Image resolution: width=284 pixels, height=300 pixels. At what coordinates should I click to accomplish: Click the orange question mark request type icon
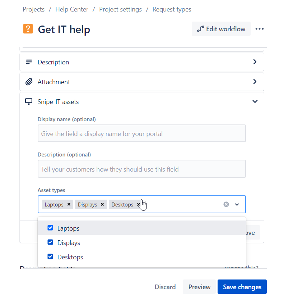coord(28,29)
